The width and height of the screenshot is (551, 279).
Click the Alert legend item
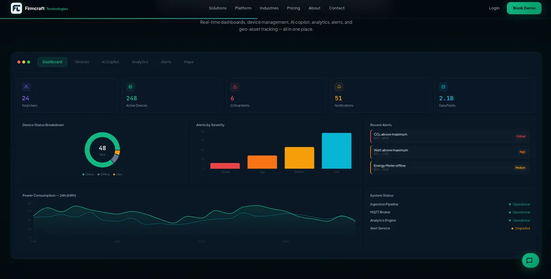[x=118, y=174]
